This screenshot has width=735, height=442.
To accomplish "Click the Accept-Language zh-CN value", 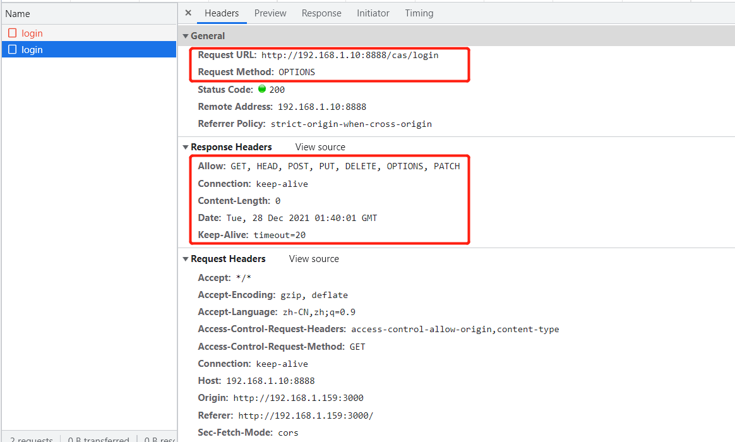I will click(x=319, y=312).
